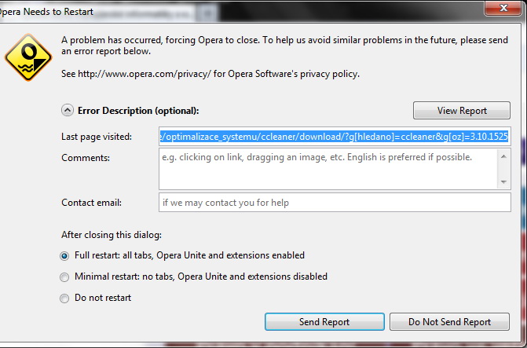
Task: Click the 'Contact email:' label text
Action: [91, 203]
